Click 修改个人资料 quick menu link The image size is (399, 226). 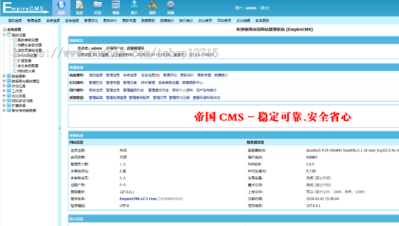(x=183, y=90)
